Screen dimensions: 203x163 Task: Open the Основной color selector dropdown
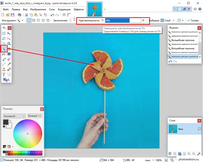click(x=14, y=116)
